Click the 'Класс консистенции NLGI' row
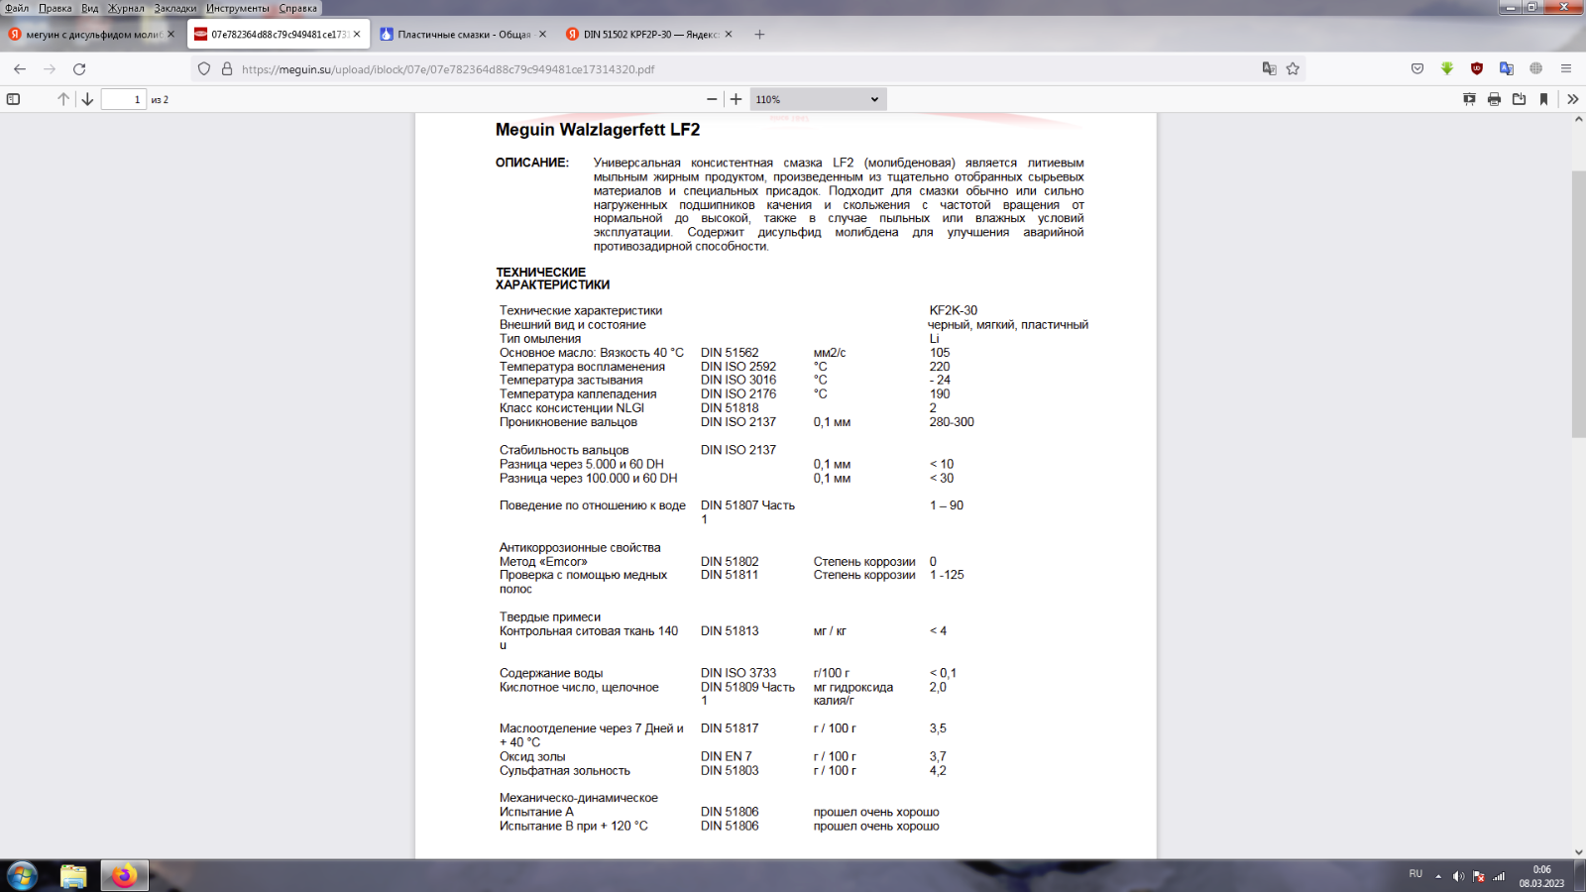The width and height of the screenshot is (1586, 892). 572,408
